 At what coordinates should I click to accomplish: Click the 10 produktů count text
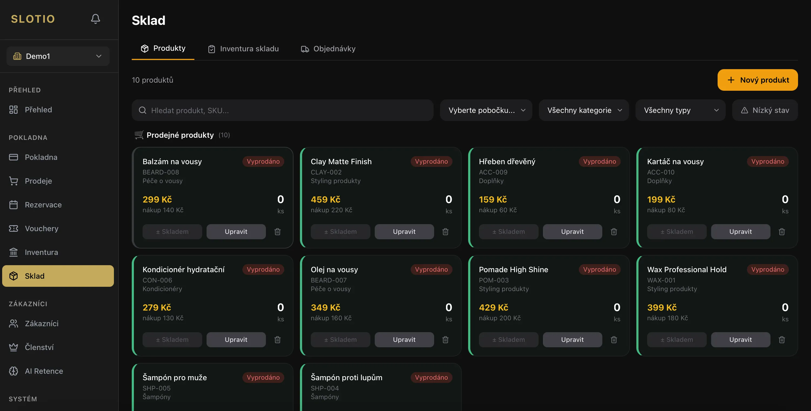[152, 80]
